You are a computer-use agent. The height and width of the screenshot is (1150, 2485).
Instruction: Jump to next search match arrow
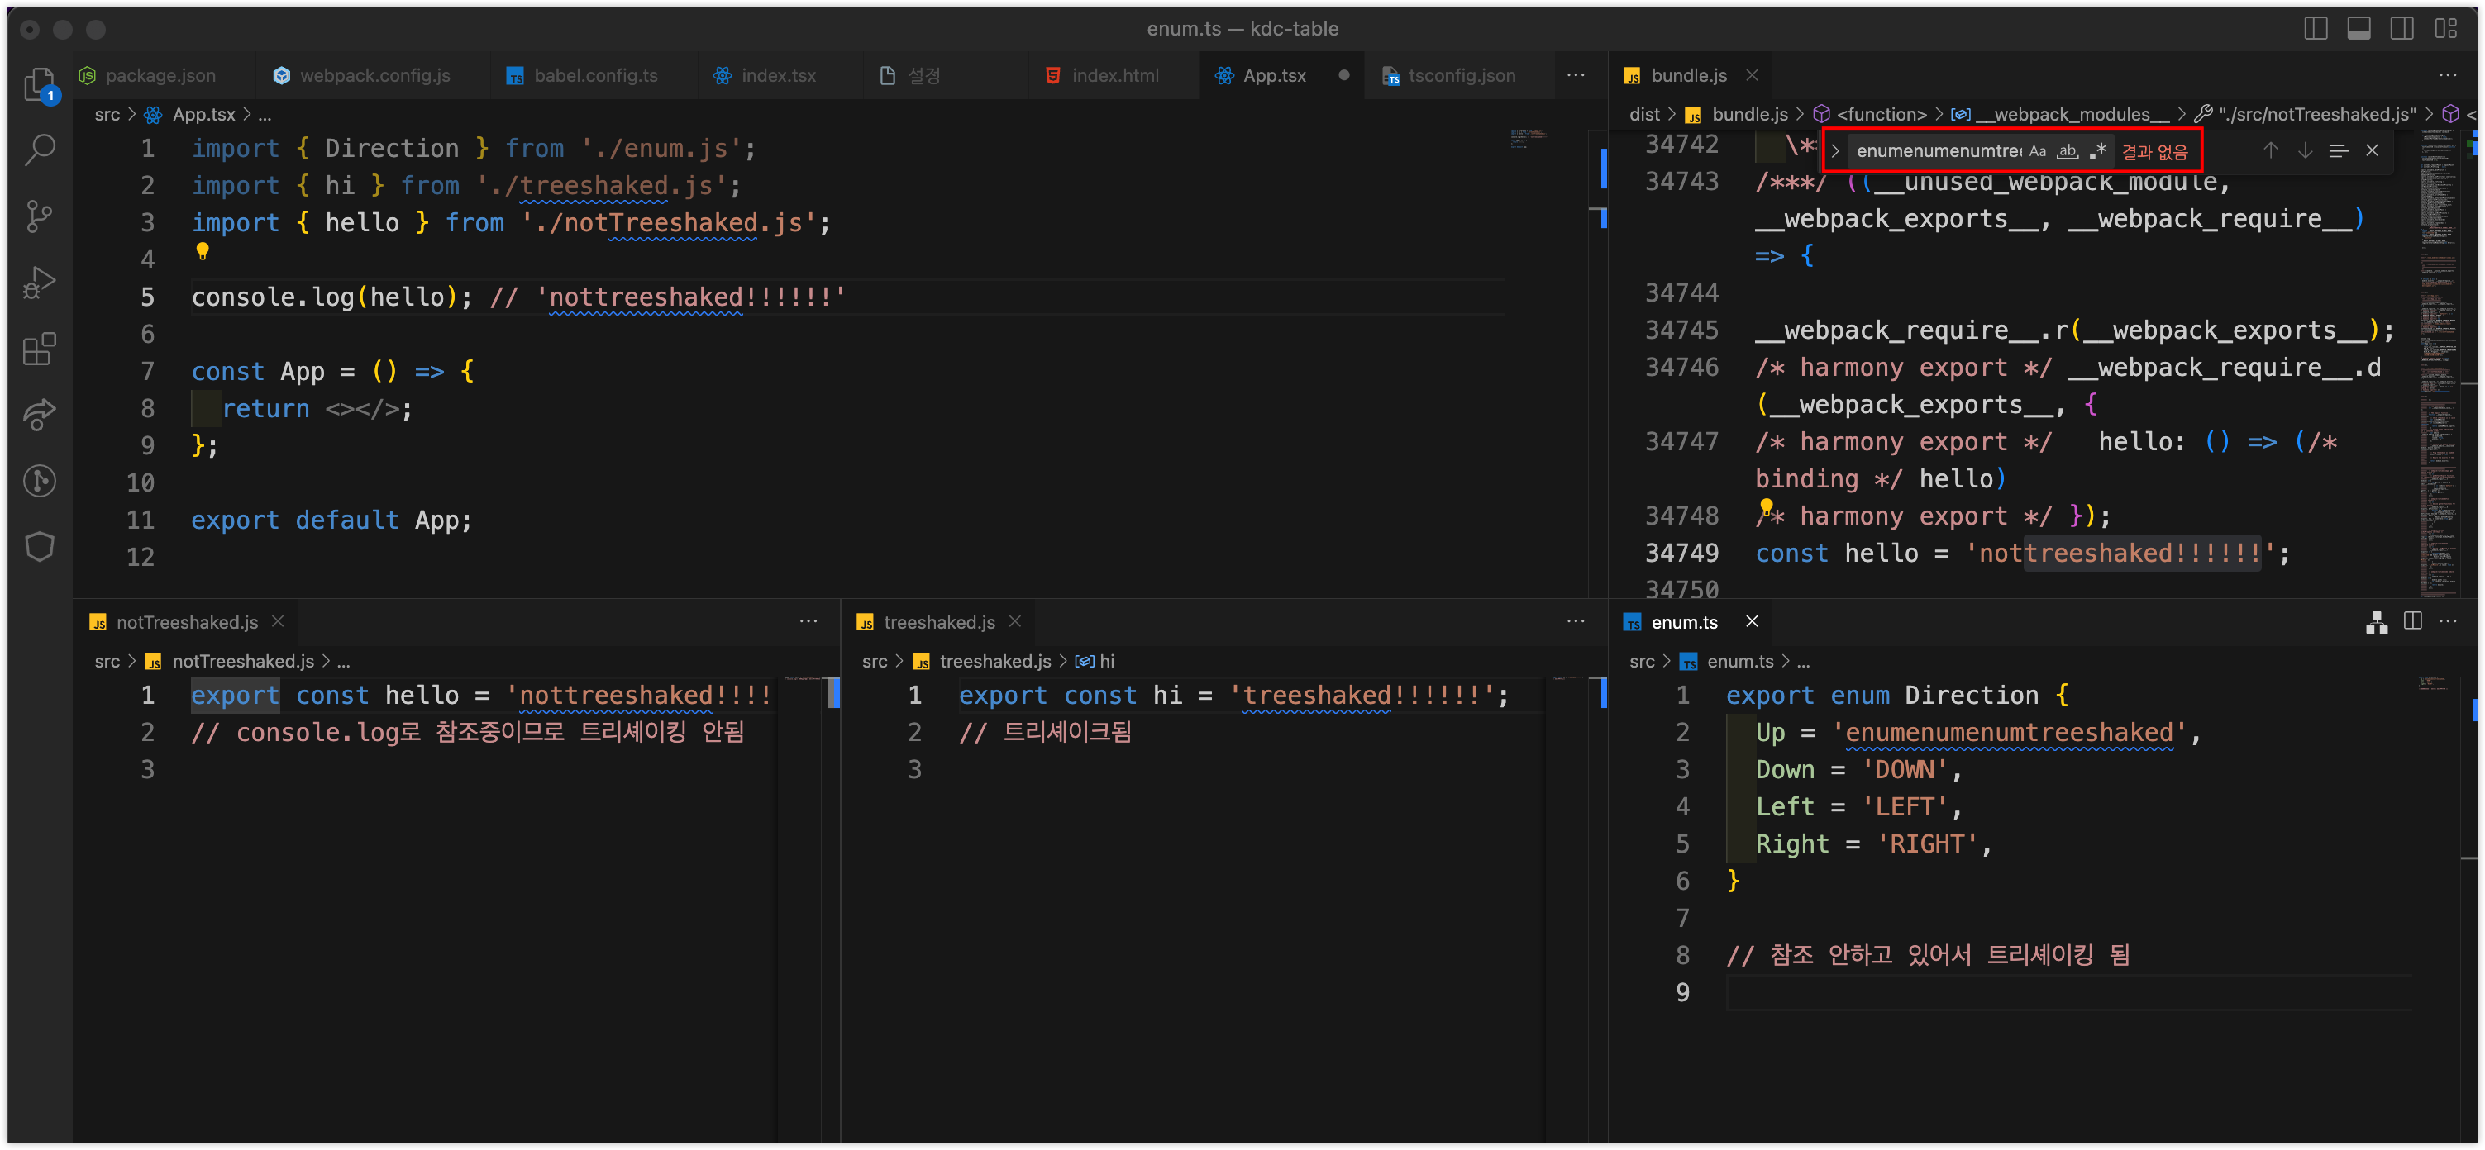point(2304,150)
